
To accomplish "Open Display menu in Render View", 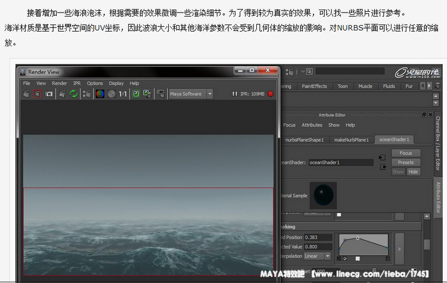I will tap(116, 83).
